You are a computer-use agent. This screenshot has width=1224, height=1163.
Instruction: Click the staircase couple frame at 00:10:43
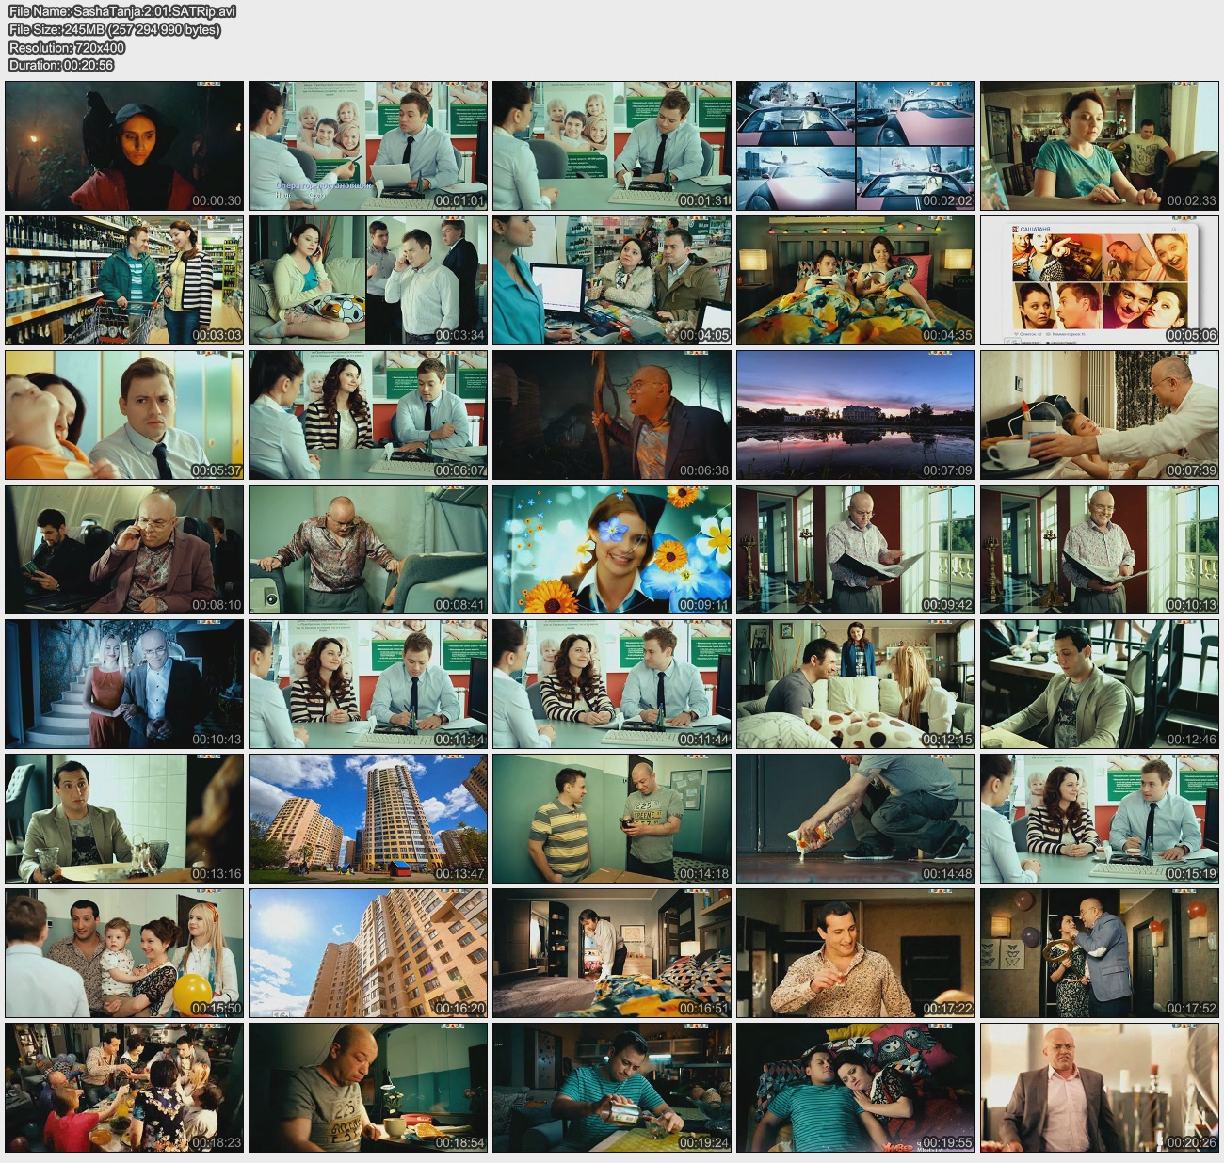124,684
